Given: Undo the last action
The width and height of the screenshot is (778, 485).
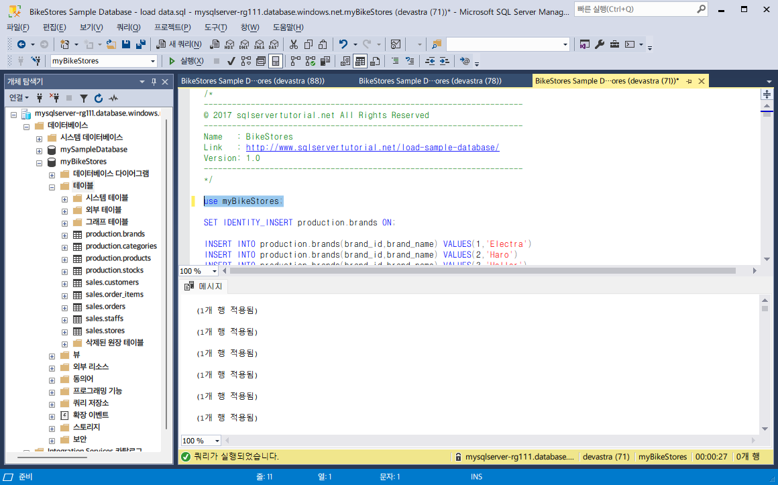Looking at the screenshot, I should (x=343, y=45).
